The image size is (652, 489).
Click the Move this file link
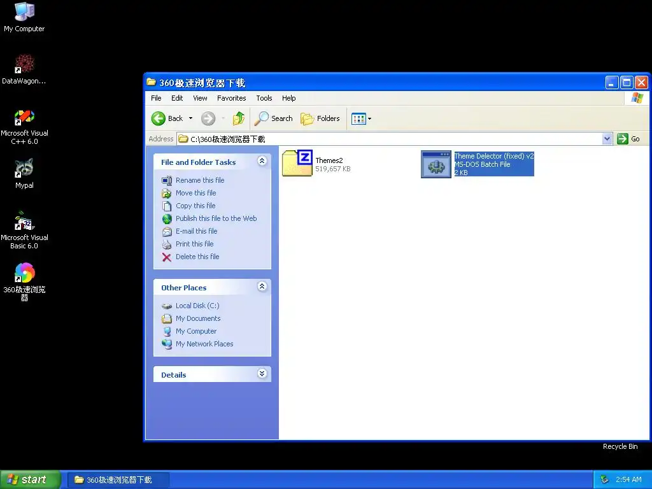coord(196,193)
